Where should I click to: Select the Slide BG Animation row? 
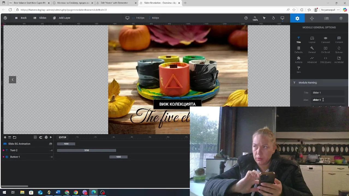[27, 144]
